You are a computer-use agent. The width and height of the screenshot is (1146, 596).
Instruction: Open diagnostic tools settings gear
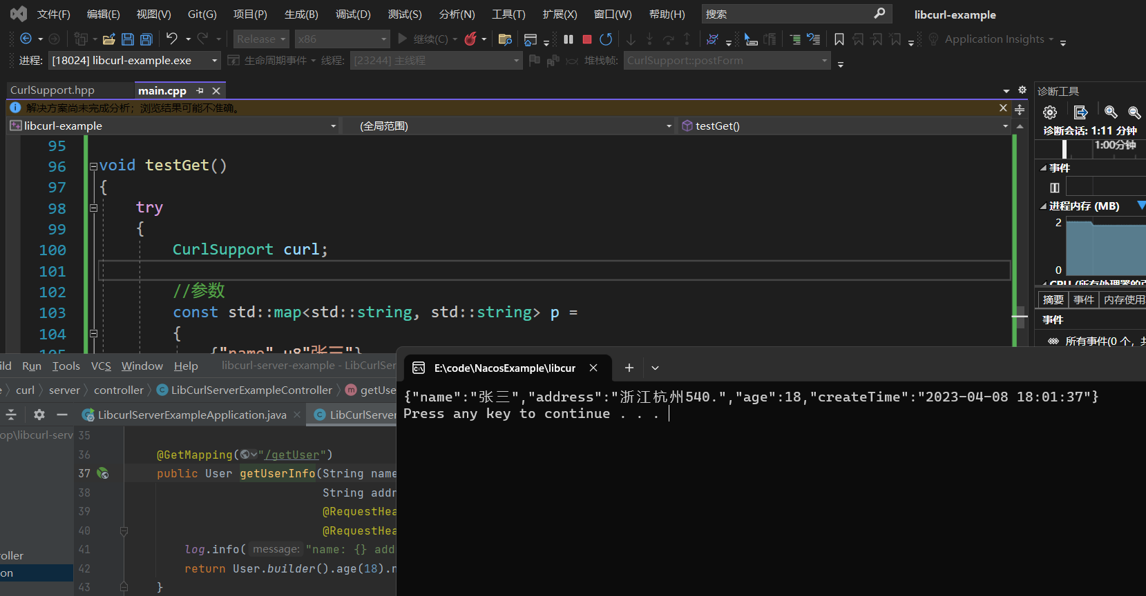click(1050, 112)
